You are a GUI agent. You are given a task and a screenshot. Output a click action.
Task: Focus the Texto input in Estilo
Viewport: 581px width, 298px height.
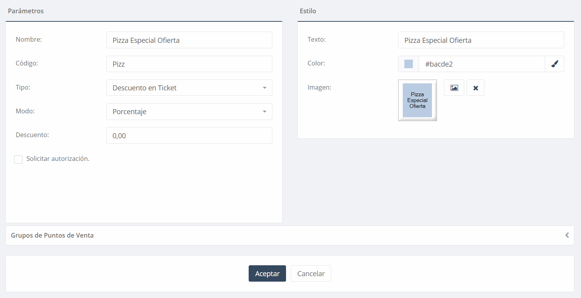[x=481, y=40]
